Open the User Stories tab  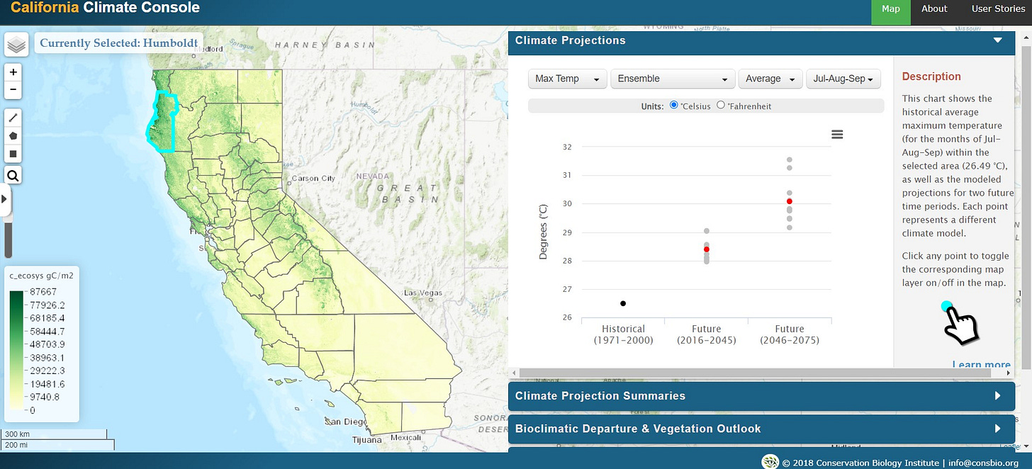point(998,9)
